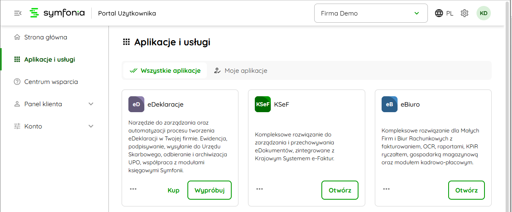Open Centrum wsparcia in sidebar
Image resolution: width=512 pixels, height=212 pixels.
tap(51, 82)
